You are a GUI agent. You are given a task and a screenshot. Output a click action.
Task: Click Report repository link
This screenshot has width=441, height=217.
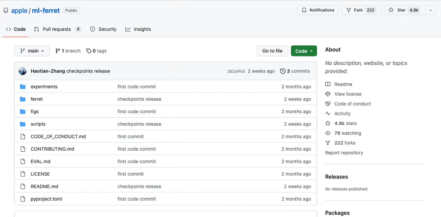coord(344,153)
